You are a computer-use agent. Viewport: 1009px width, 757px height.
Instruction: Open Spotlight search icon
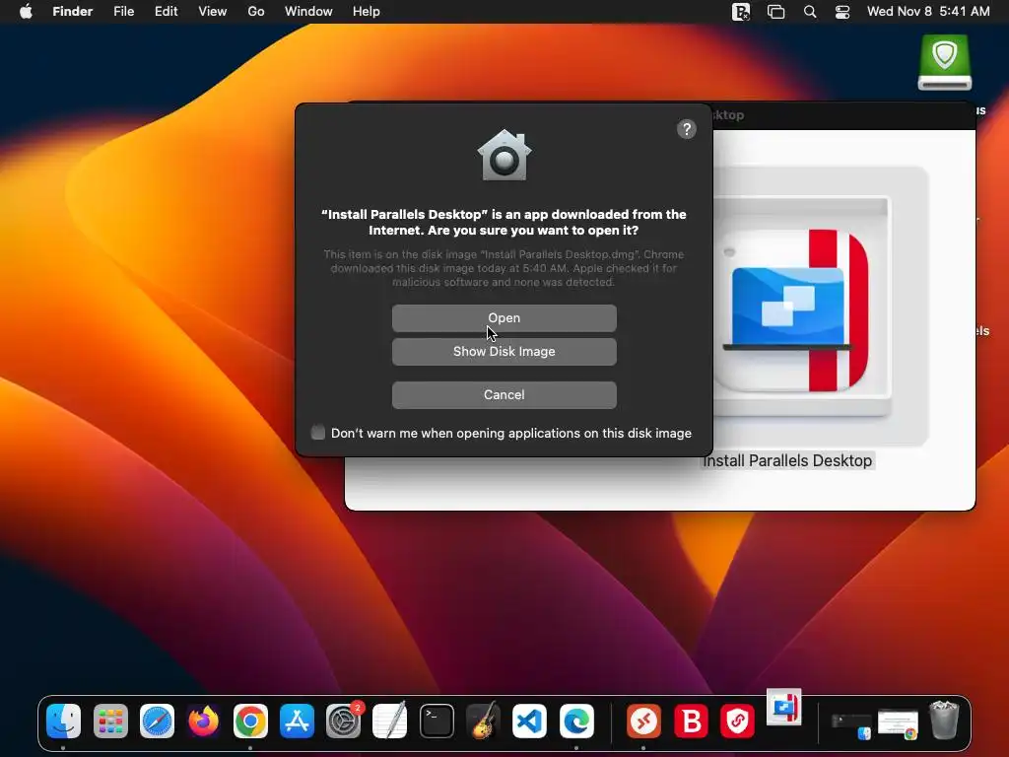pyautogui.click(x=810, y=12)
